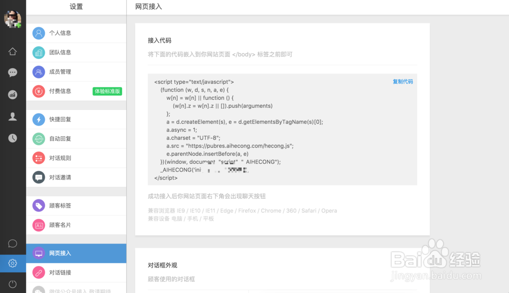
Task: Click the 顾客标签 tag icon
Action: coord(39,206)
